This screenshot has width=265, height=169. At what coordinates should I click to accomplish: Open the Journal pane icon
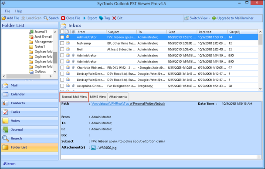[5, 129]
